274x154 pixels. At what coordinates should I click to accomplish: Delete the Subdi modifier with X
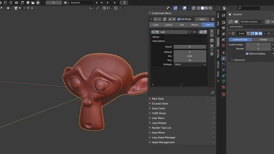(269, 33)
